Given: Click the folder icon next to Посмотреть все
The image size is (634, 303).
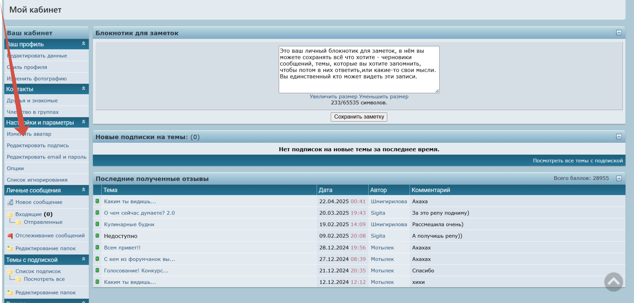Looking at the screenshot, I should [18, 279].
